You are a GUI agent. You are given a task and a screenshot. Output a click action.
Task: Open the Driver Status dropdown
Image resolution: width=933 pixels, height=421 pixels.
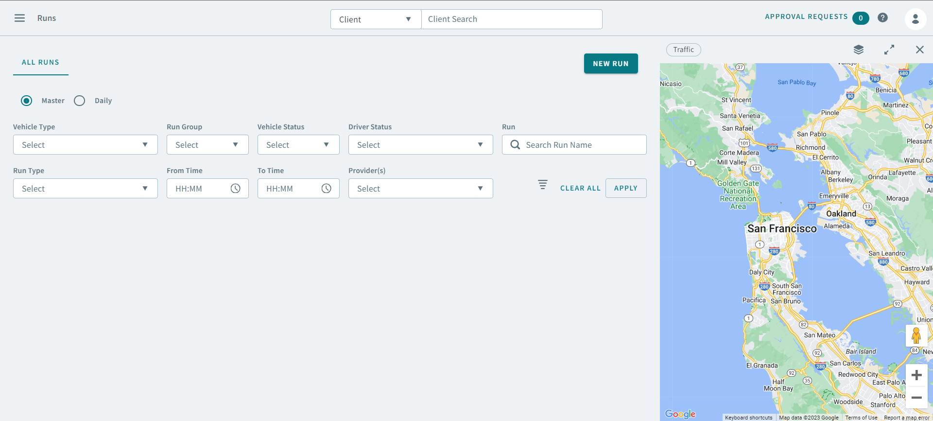point(420,145)
